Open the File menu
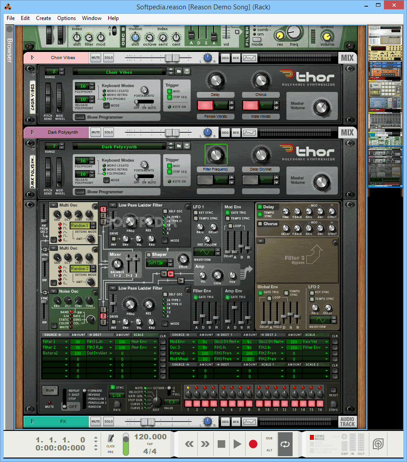This screenshot has width=407, height=462. coord(11,18)
